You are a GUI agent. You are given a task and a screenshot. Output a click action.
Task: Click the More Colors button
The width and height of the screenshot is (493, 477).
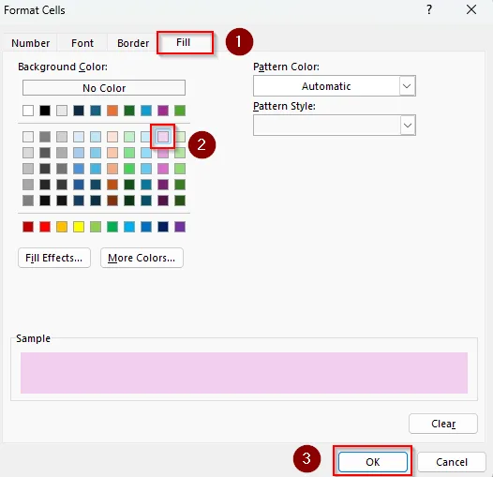pyautogui.click(x=142, y=258)
